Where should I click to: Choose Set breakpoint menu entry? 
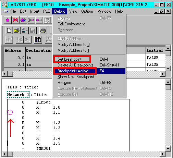tap(89, 59)
